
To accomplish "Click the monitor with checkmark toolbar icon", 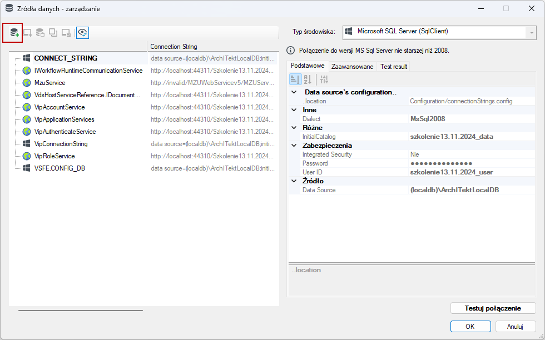I will (66, 33).
